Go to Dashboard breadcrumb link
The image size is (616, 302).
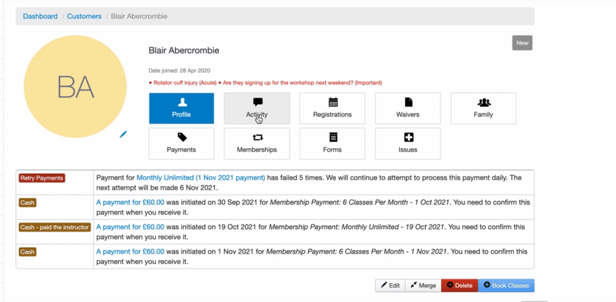(x=40, y=16)
